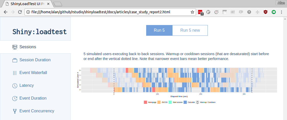Click the blue Calculate legend swatch

[185, 102]
